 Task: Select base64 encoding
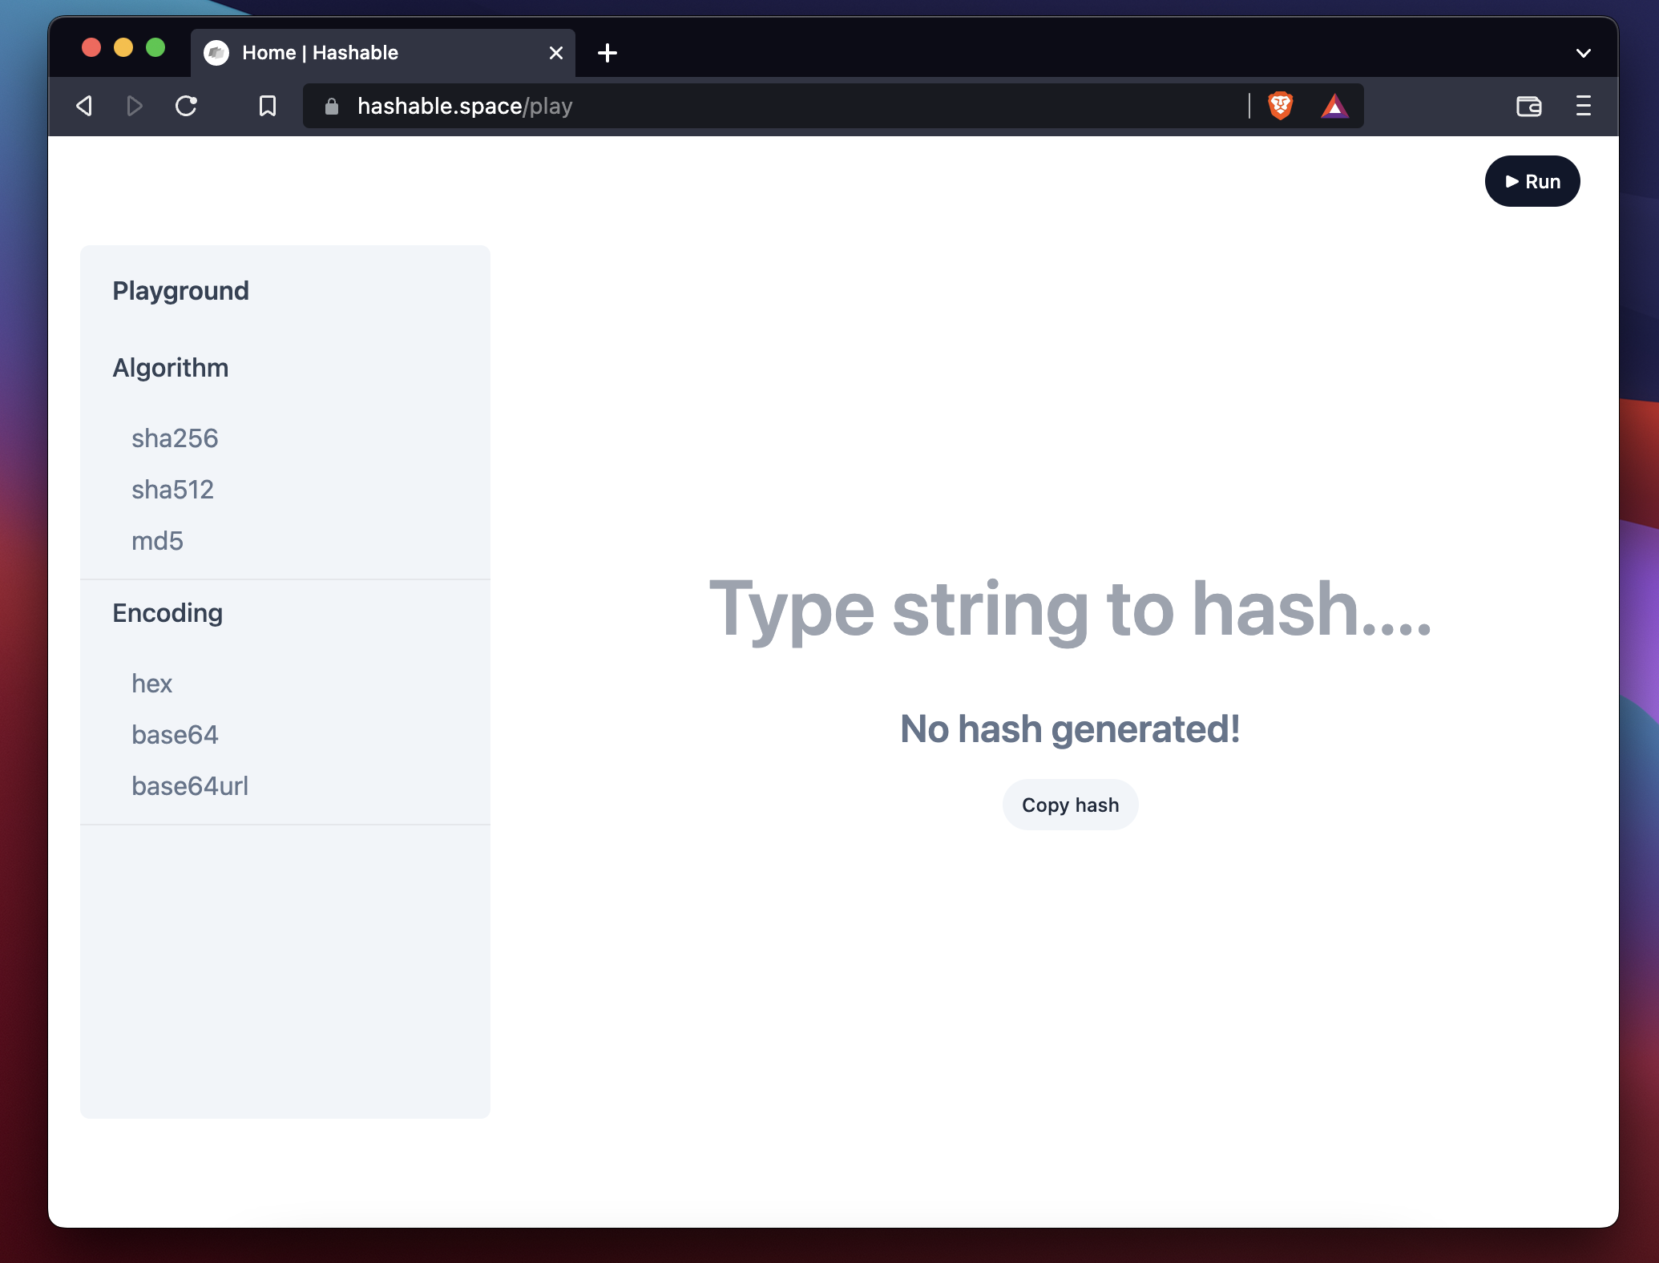[175, 735]
